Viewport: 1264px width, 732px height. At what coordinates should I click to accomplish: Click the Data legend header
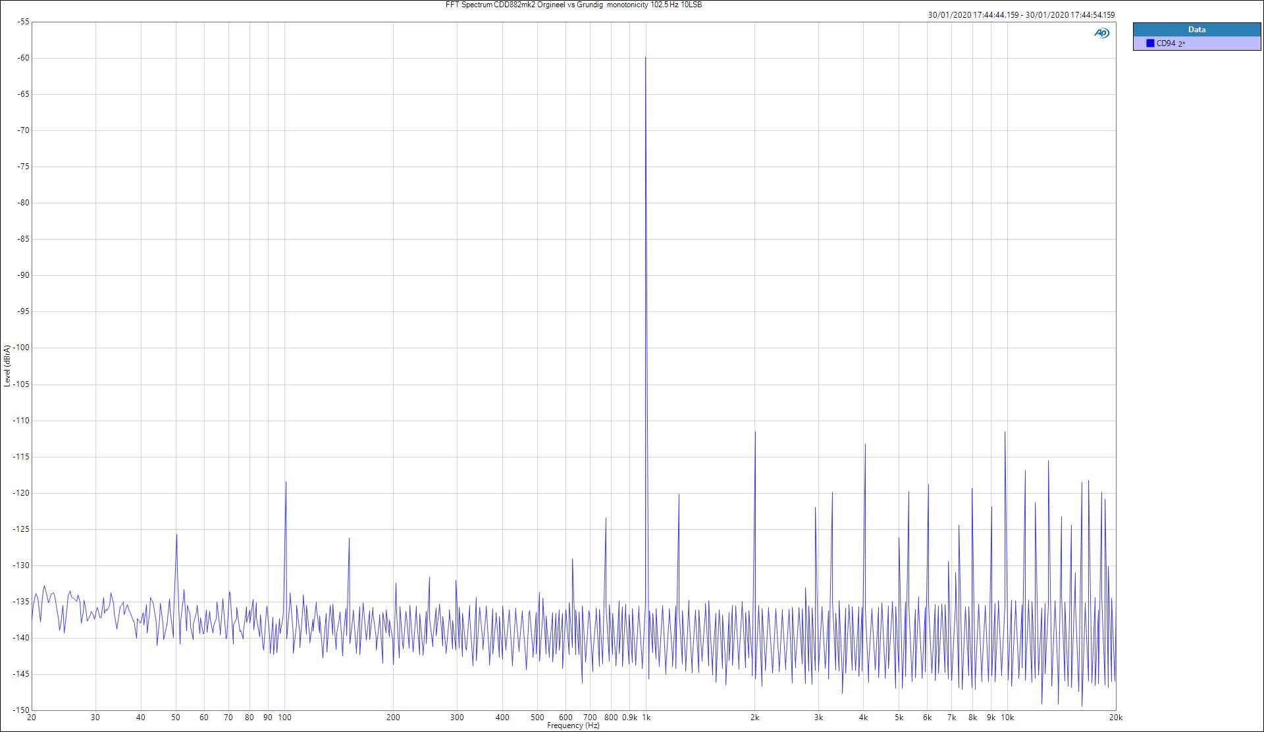(1196, 30)
